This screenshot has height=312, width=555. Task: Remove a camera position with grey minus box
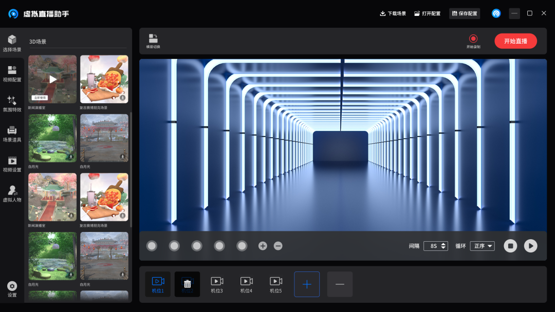click(340, 284)
